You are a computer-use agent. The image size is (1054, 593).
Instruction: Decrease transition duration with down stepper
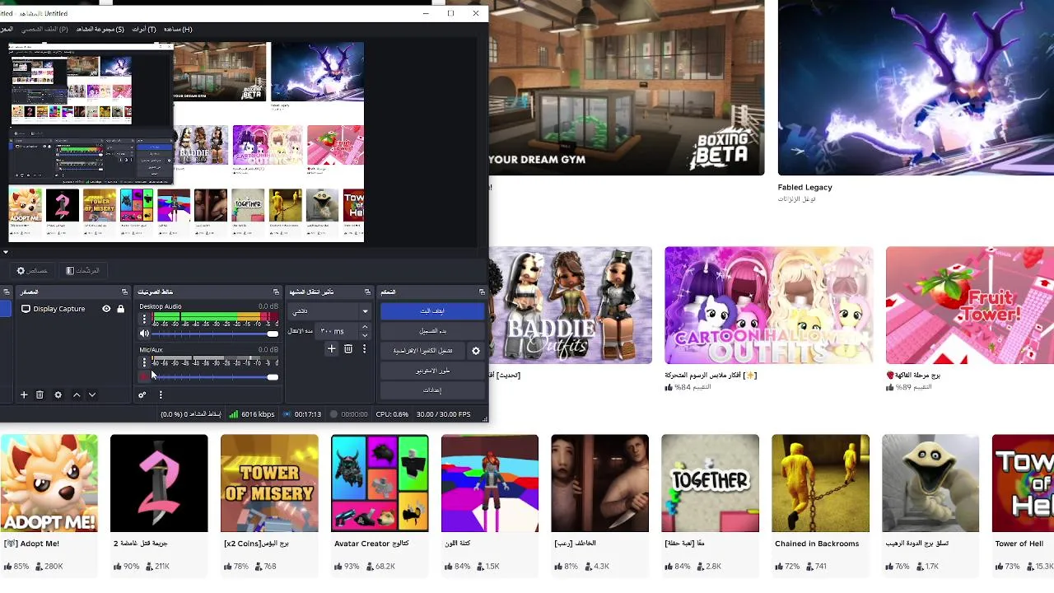365,335
